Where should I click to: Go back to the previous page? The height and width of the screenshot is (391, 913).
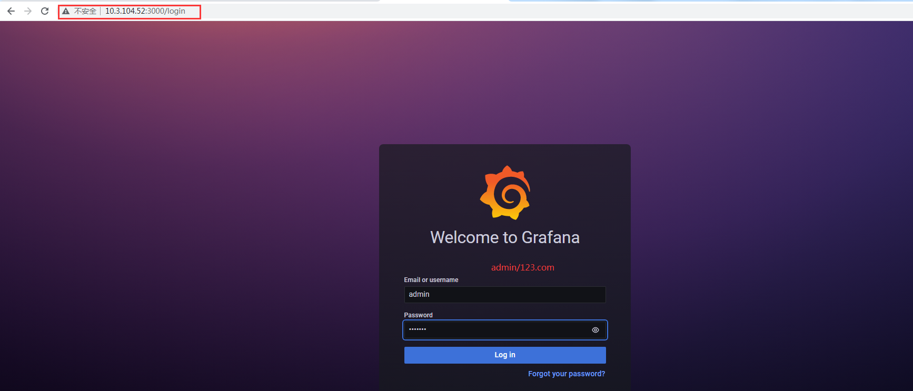point(11,11)
